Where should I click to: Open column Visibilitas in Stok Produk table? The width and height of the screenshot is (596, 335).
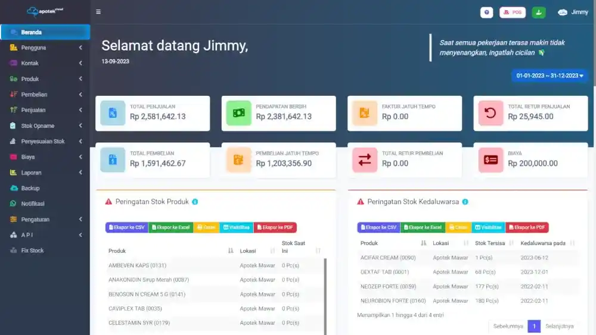(236, 227)
